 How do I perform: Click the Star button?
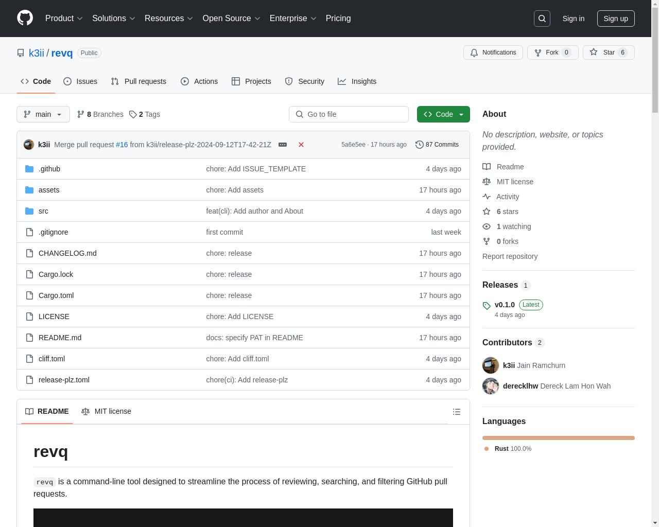609,52
